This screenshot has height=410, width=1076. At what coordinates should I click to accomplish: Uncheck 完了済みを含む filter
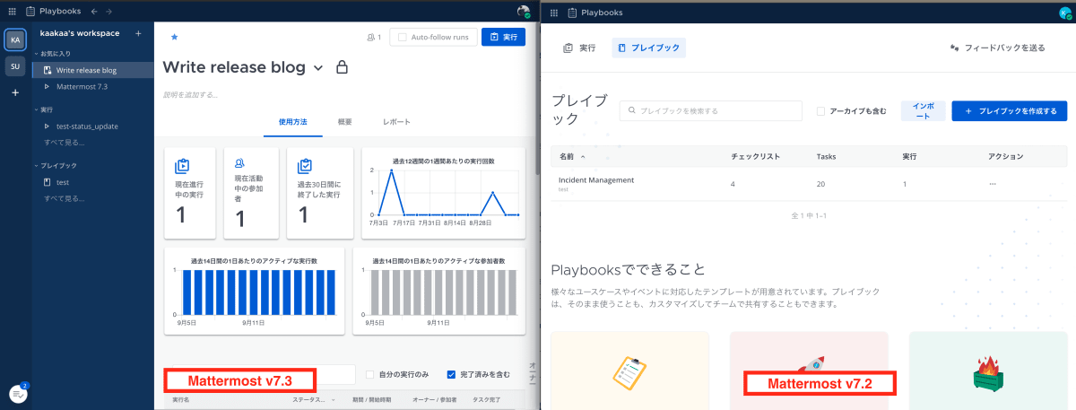click(x=451, y=374)
